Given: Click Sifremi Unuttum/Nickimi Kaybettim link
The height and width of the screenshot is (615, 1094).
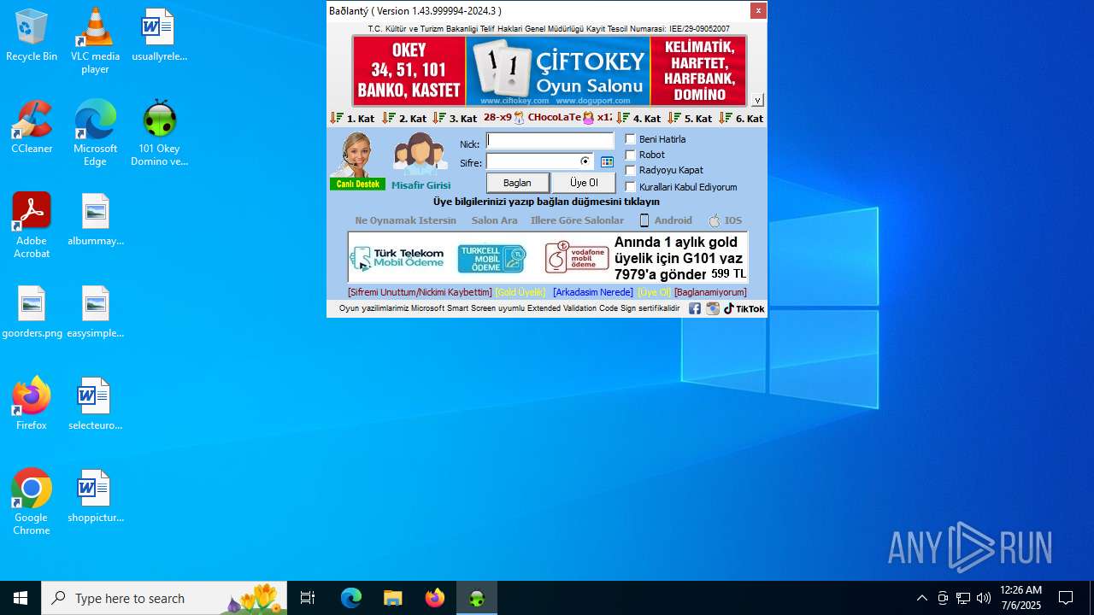Looking at the screenshot, I should pos(420,292).
